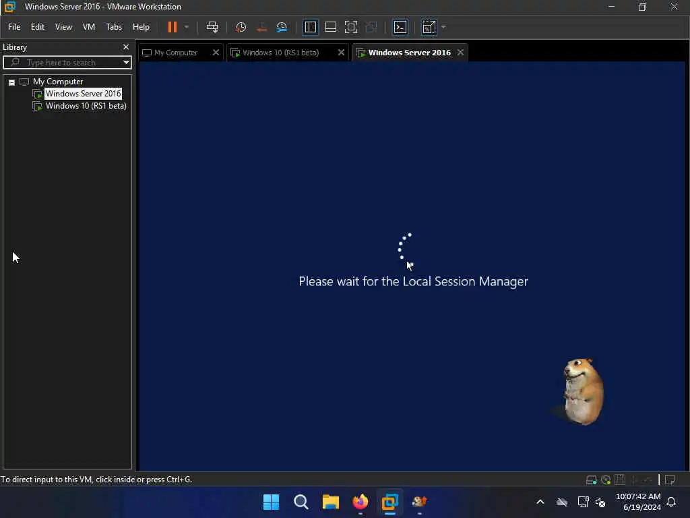This screenshot has width=690, height=518.
Task: Select Windows 10 (RS1 beta) in the library
Action: coord(86,106)
